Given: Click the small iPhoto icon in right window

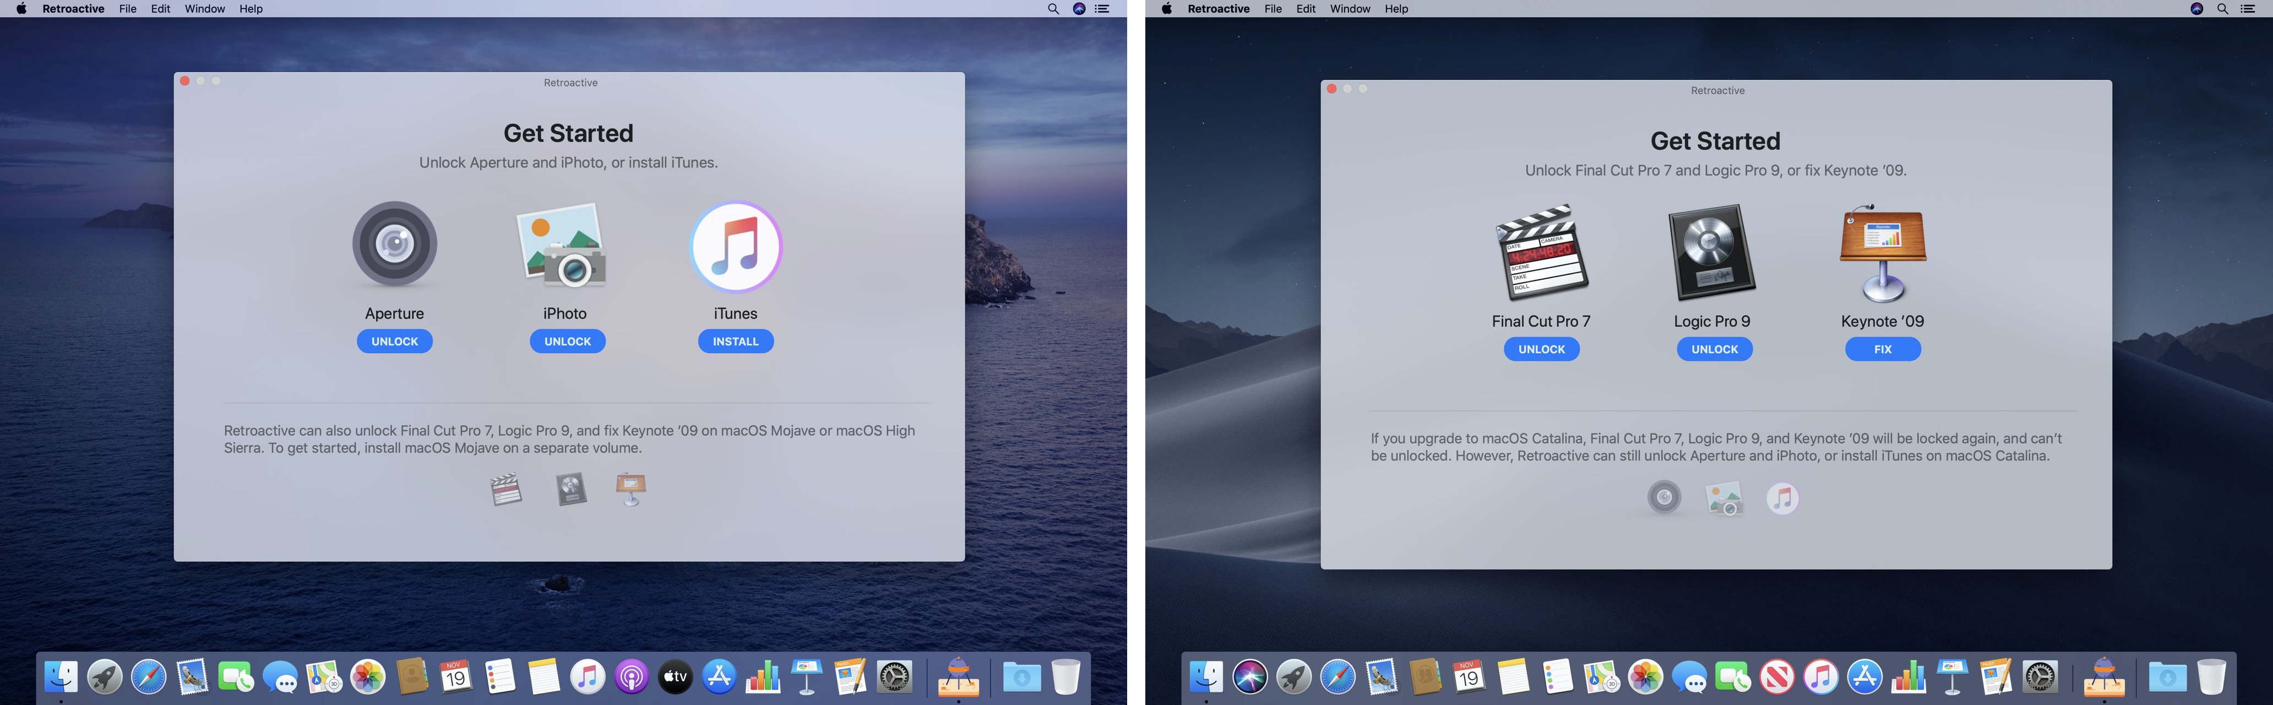Looking at the screenshot, I should 1724,498.
